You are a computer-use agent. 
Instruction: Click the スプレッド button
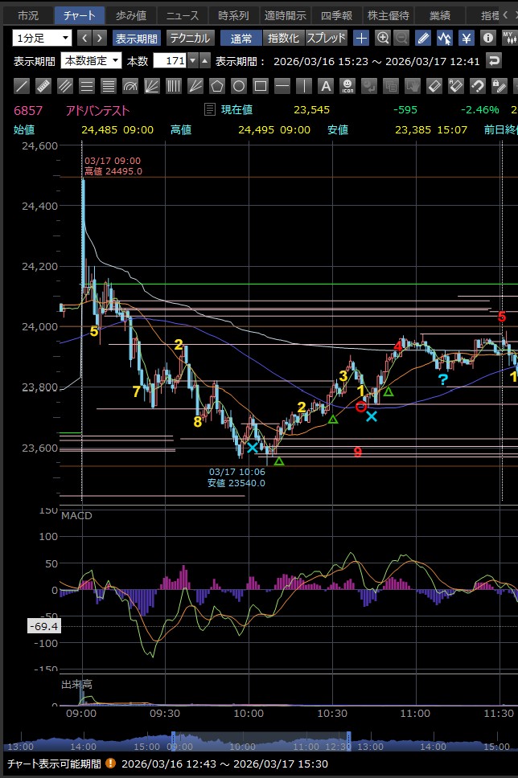coord(327,38)
